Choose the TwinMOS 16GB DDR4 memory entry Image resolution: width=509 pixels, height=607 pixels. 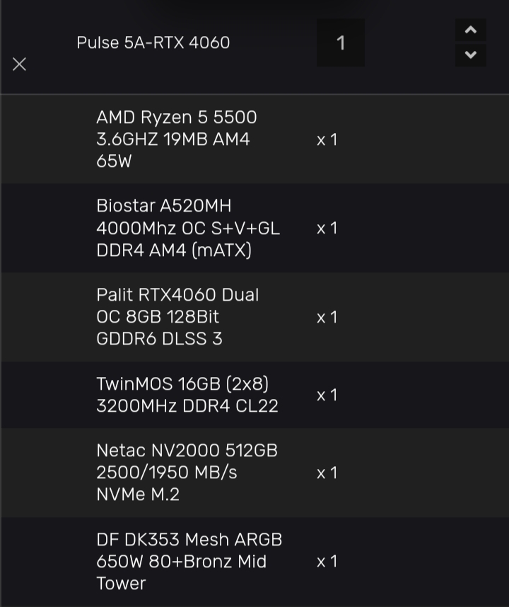pos(187,395)
